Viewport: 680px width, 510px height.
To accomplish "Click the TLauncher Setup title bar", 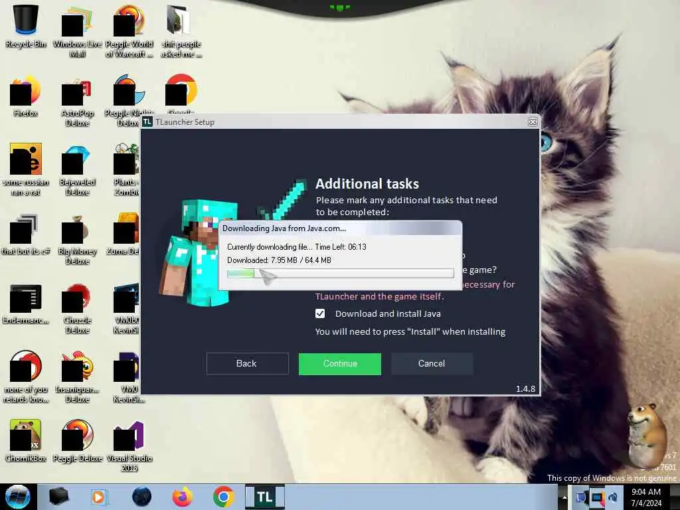I will tap(341, 122).
